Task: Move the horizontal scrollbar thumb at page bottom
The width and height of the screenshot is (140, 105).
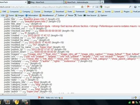Action: tap(13, 94)
